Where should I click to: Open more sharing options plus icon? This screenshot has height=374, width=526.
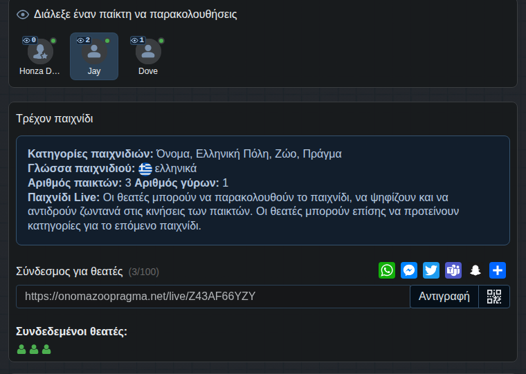tap(498, 270)
